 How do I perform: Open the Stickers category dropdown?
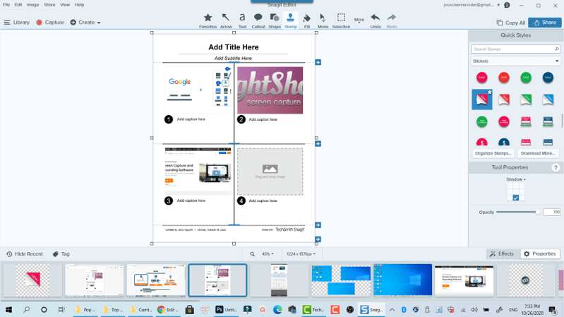[x=515, y=61]
